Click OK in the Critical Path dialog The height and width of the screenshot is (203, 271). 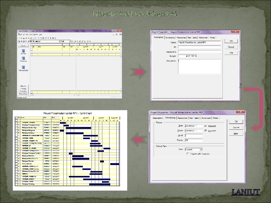point(236,121)
